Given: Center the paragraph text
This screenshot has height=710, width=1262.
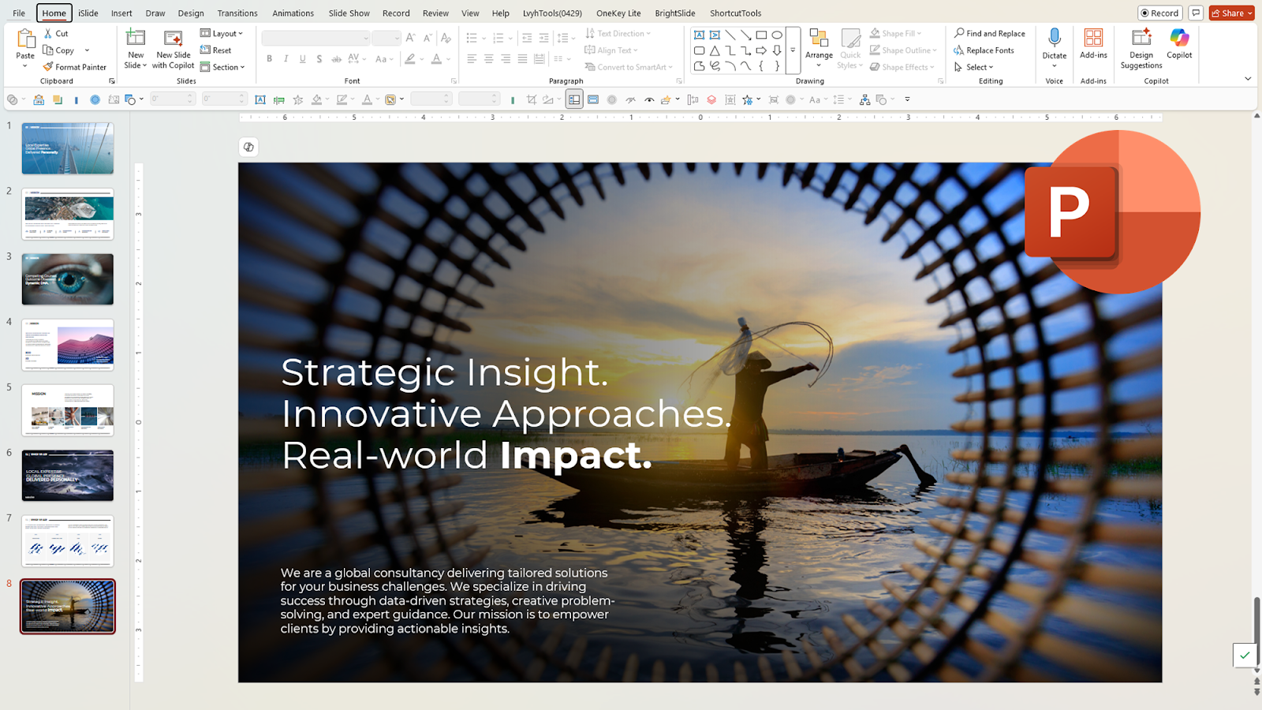Looking at the screenshot, I should [x=488, y=58].
